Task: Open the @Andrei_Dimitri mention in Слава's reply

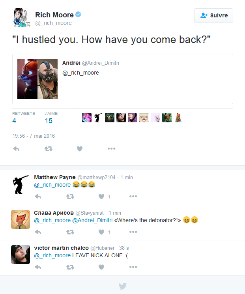Action: (x=92, y=220)
